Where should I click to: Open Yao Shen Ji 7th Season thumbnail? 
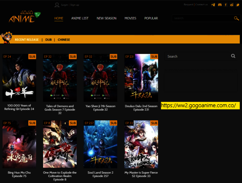coord(101,78)
